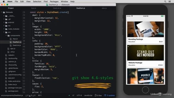174x98 pixels.
Task: Click the 3 updates package icon
Action: (x=109, y=96)
